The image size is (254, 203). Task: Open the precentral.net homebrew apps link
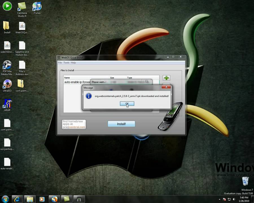point(74,124)
